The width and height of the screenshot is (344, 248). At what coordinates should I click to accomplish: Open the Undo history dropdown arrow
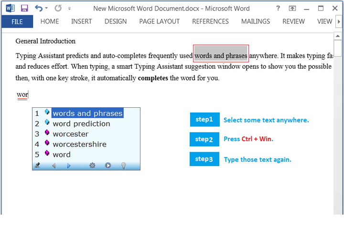(46, 8)
